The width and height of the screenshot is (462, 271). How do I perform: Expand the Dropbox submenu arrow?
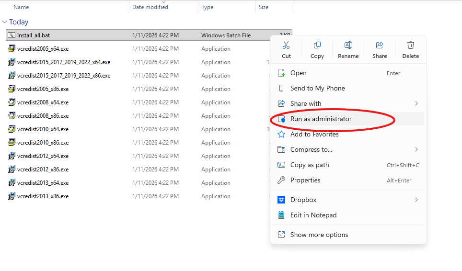click(x=416, y=200)
